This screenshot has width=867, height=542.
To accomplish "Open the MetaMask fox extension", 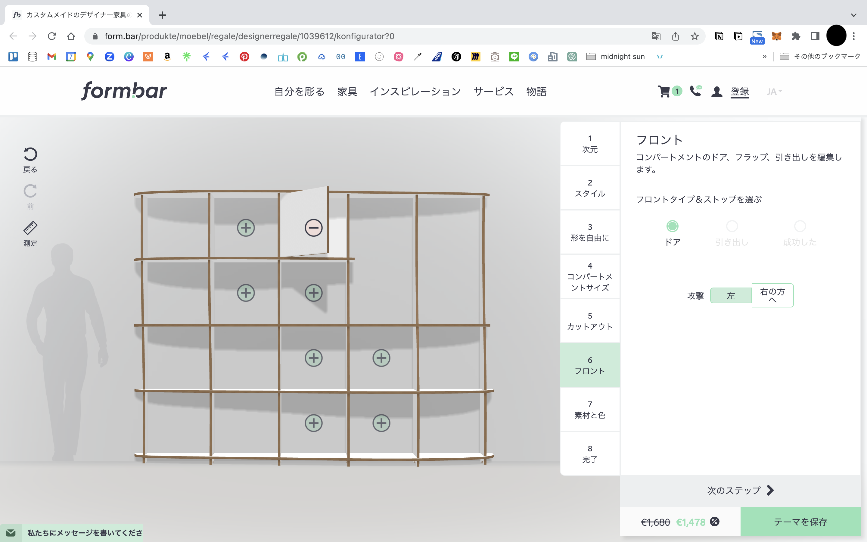I will pyautogui.click(x=776, y=36).
